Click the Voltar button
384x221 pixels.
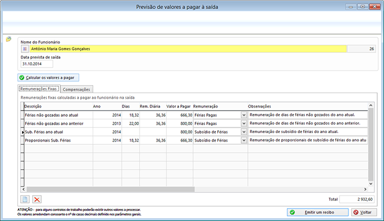pos(364,212)
